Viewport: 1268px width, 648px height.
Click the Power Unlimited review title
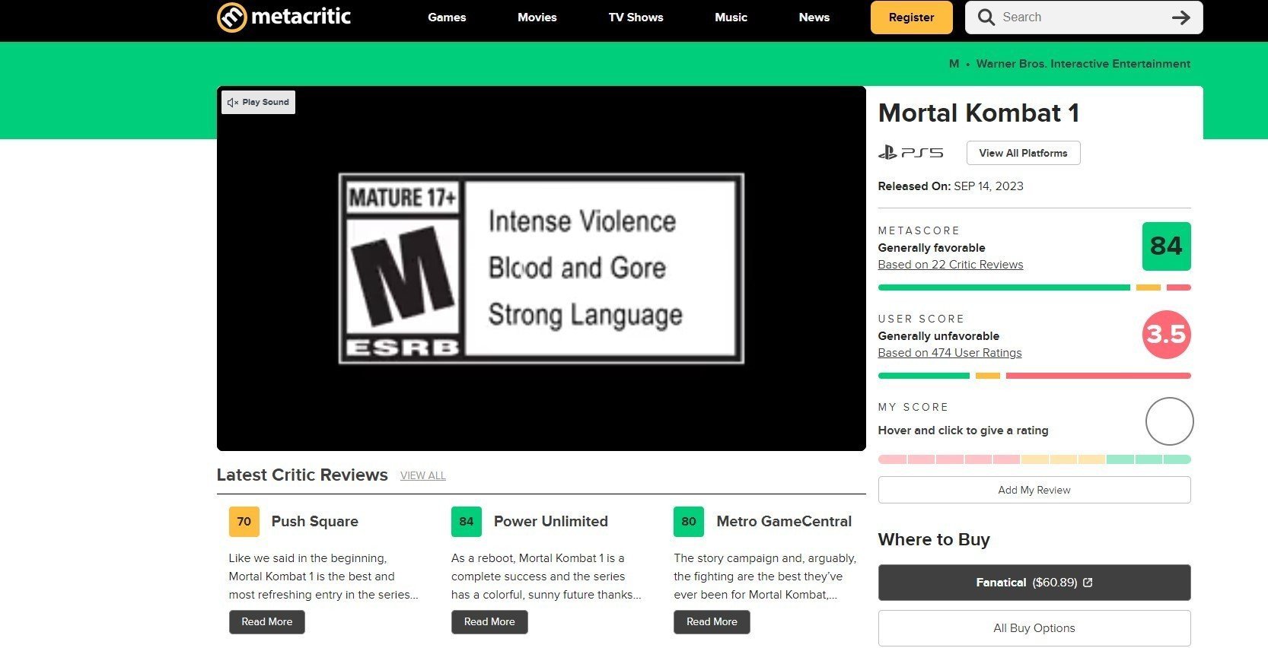[551, 522]
